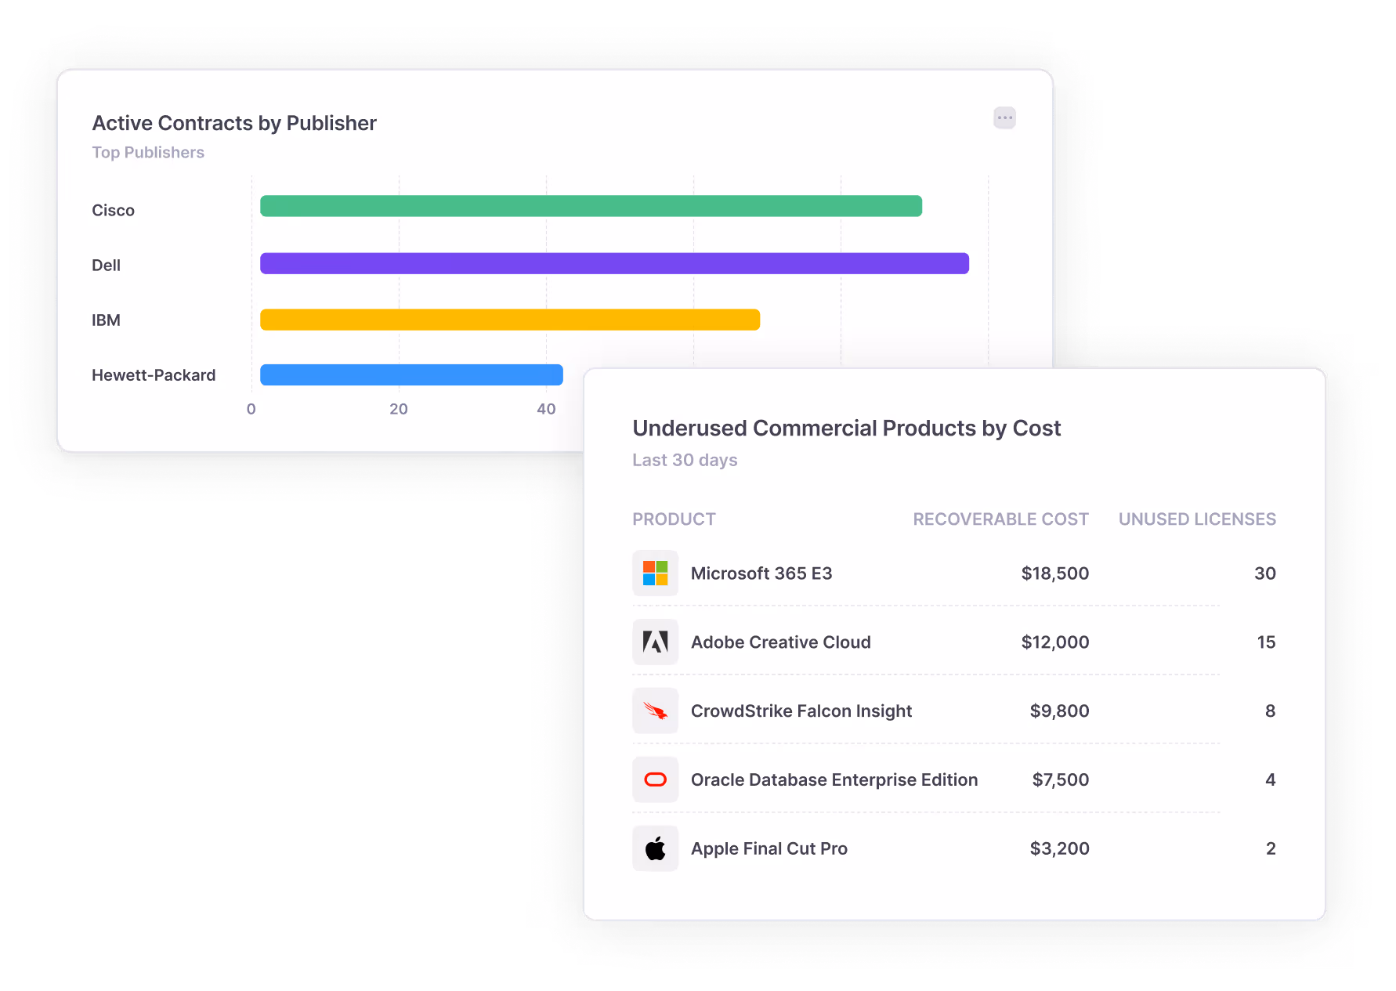Click the CrowdStrike falcon icon
The width and height of the screenshot is (1396, 991).
[x=655, y=711]
